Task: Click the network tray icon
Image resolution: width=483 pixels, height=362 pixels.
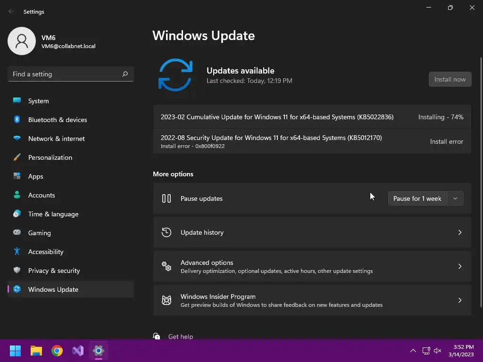Action: click(x=426, y=351)
